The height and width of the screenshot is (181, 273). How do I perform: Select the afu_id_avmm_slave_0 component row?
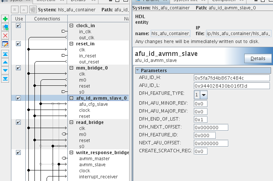pos(98,98)
